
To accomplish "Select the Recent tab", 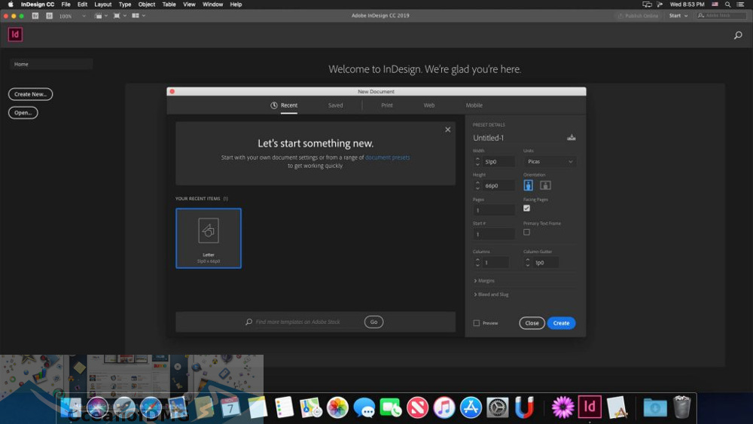I will (284, 105).
